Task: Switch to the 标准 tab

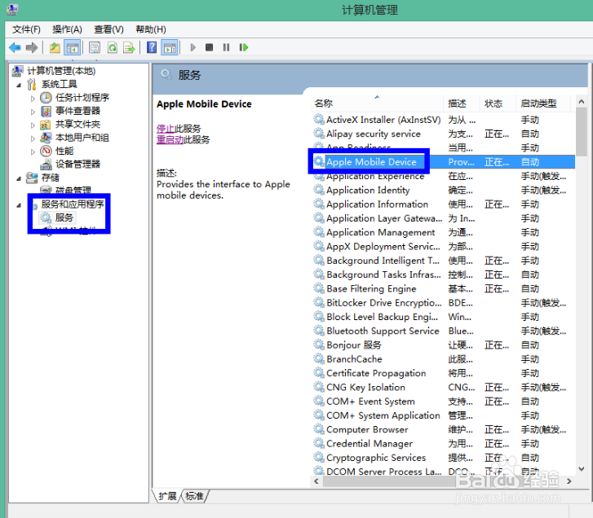Action: (x=194, y=496)
